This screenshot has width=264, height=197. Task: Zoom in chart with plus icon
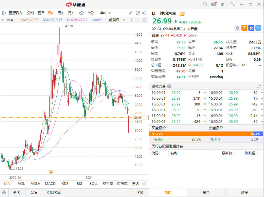coord(131,20)
